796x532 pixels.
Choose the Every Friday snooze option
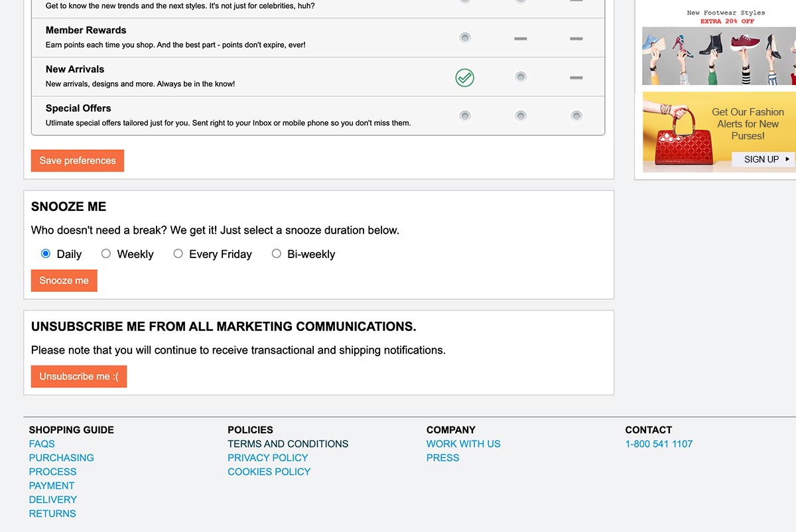pyautogui.click(x=178, y=253)
